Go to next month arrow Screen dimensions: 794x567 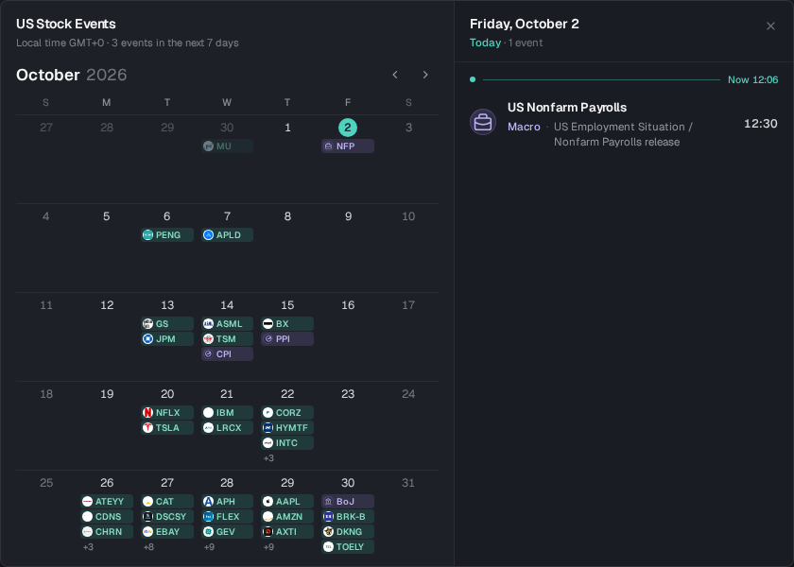425,75
